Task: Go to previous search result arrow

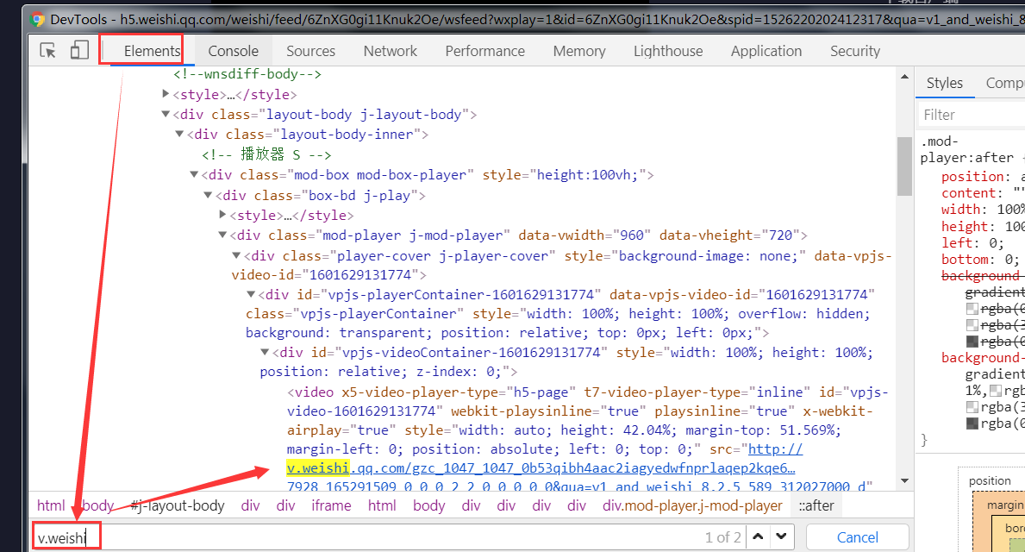Action: (x=759, y=537)
